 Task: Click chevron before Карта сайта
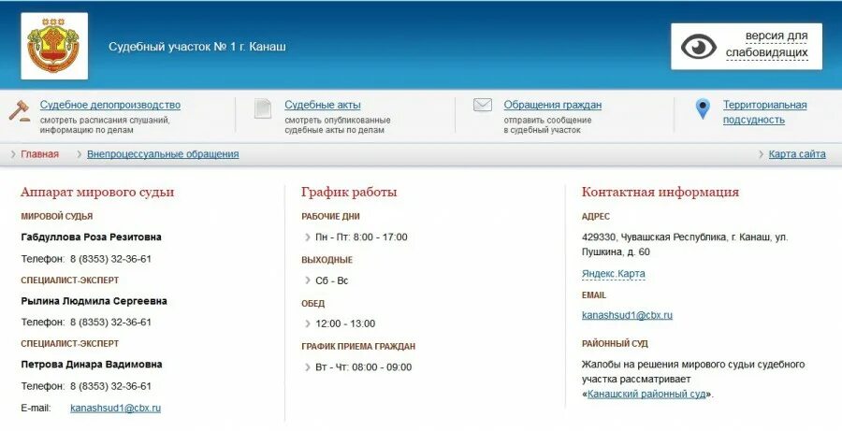761,154
